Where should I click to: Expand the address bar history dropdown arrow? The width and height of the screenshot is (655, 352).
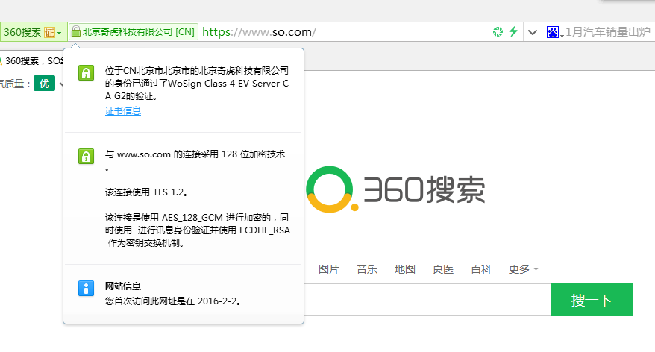(x=533, y=32)
